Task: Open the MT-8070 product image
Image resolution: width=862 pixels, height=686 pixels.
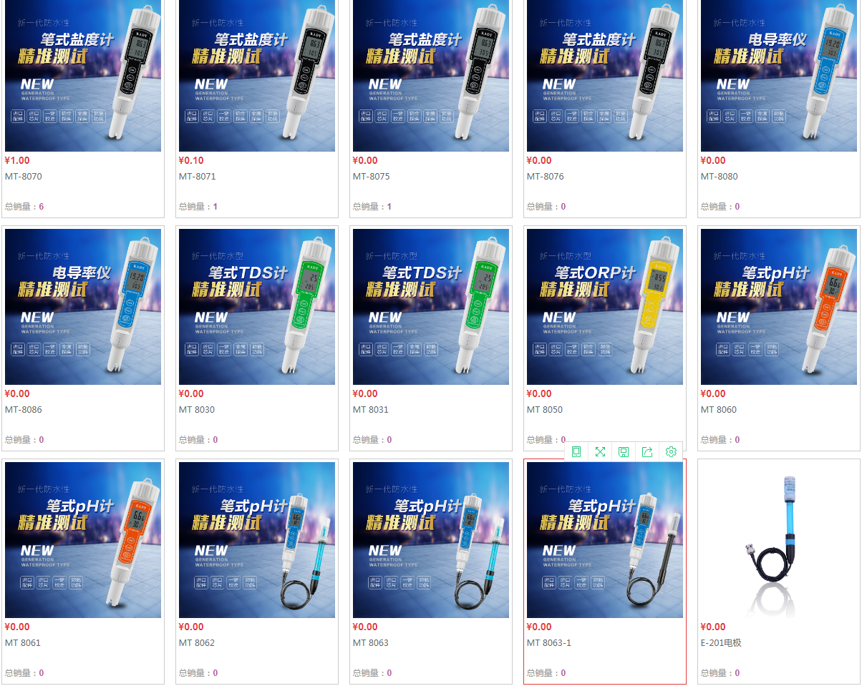Action: click(x=83, y=76)
